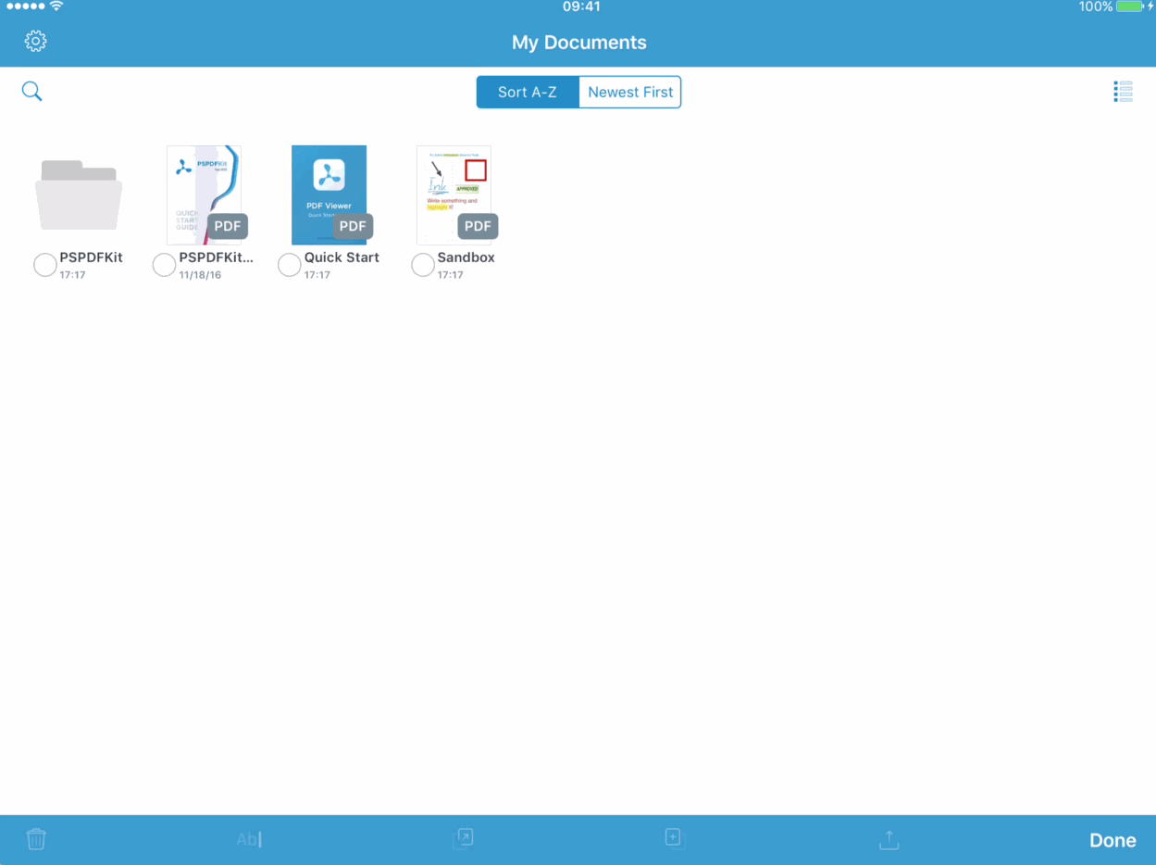Tap the battery indicator in the status bar
Screen dimensions: 1156x865
pyautogui.click(x=1131, y=6)
